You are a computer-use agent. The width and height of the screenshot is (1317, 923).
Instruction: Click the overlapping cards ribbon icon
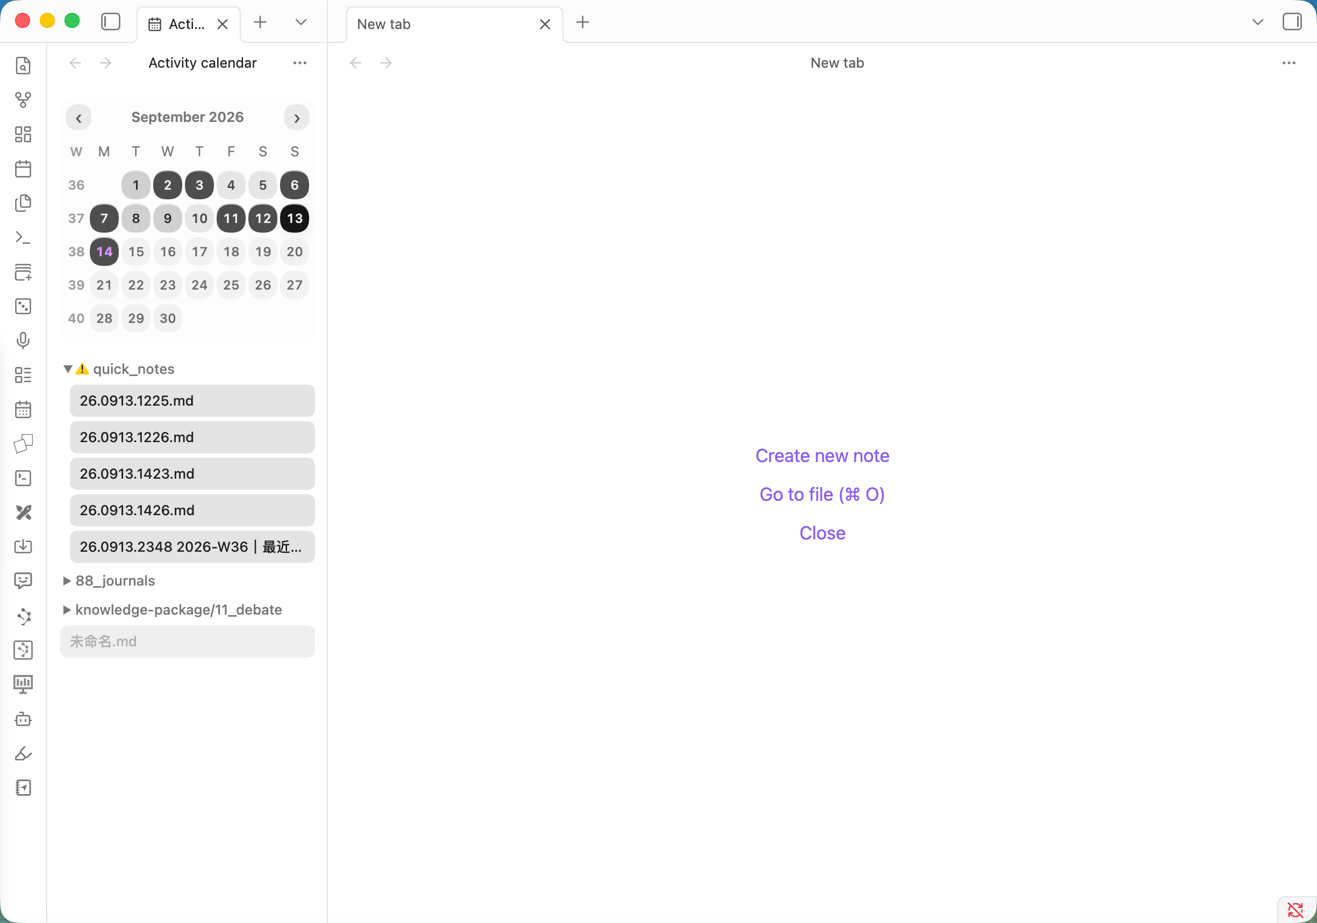pyautogui.click(x=23, y=444)
